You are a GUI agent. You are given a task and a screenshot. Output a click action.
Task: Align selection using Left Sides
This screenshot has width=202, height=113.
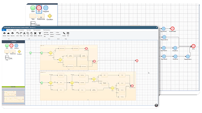pos(46,32)
